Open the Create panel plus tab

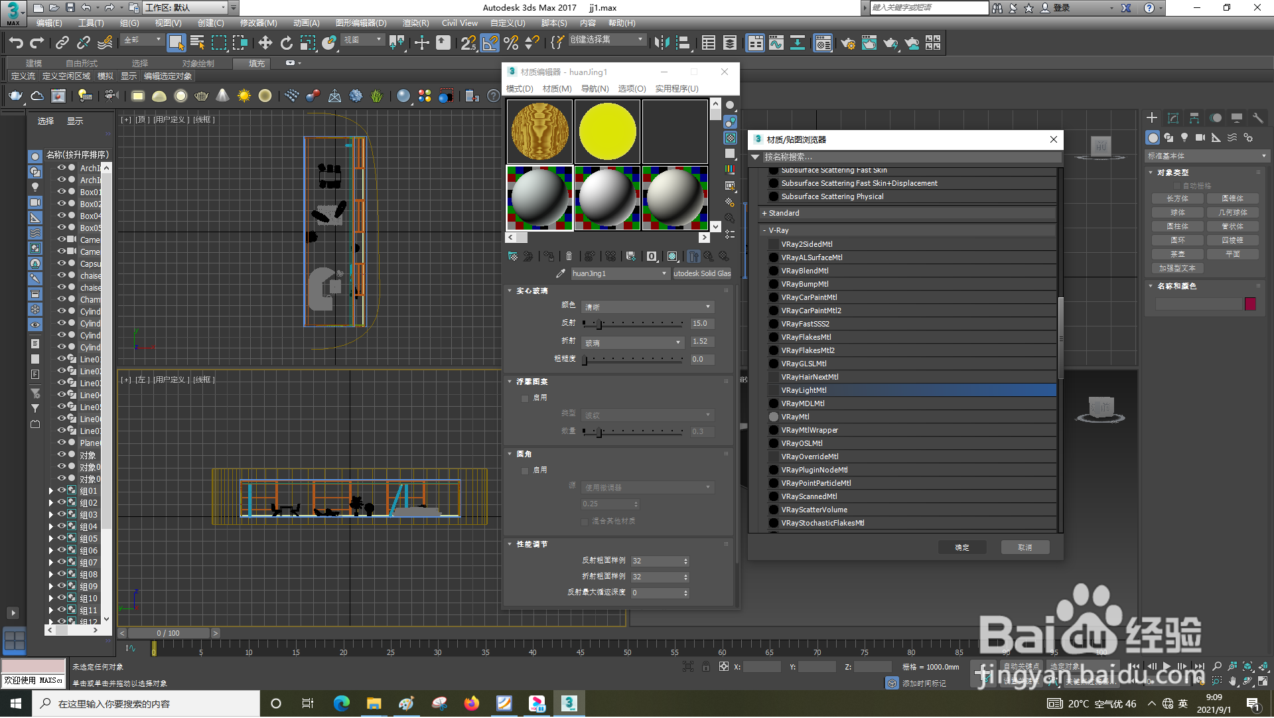[x=1152, y=117]
